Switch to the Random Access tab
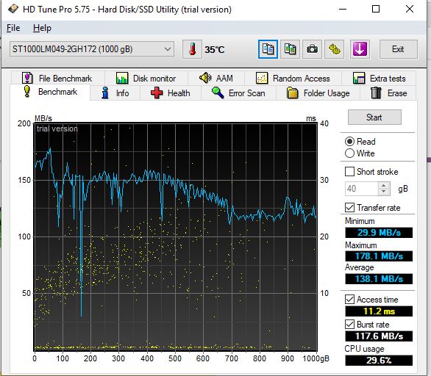 coord(293,79)
